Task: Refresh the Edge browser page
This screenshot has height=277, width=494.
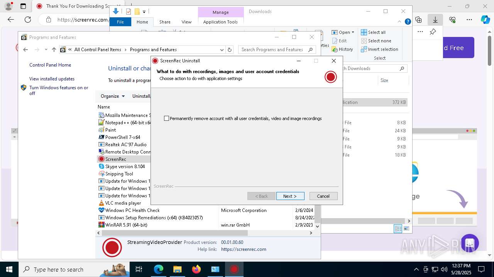Action: 28,20
